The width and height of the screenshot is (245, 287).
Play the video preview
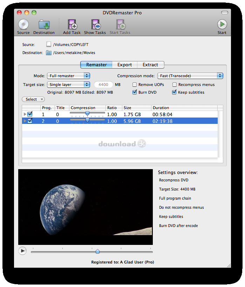pyautogui.click(x=22, y=251)
